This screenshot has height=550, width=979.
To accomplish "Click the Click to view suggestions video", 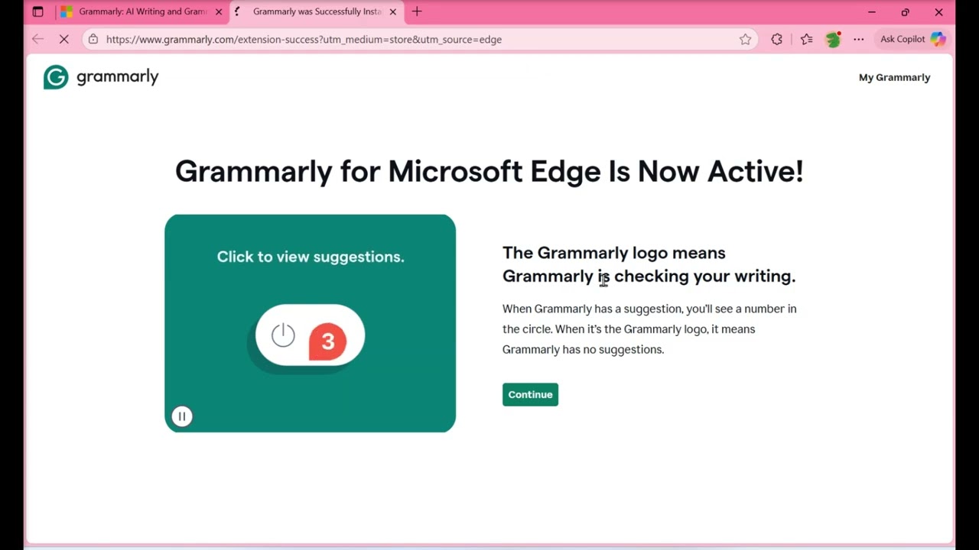I will tap(310, 323).
